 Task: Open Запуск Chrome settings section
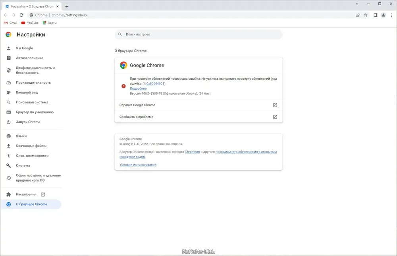31,122
